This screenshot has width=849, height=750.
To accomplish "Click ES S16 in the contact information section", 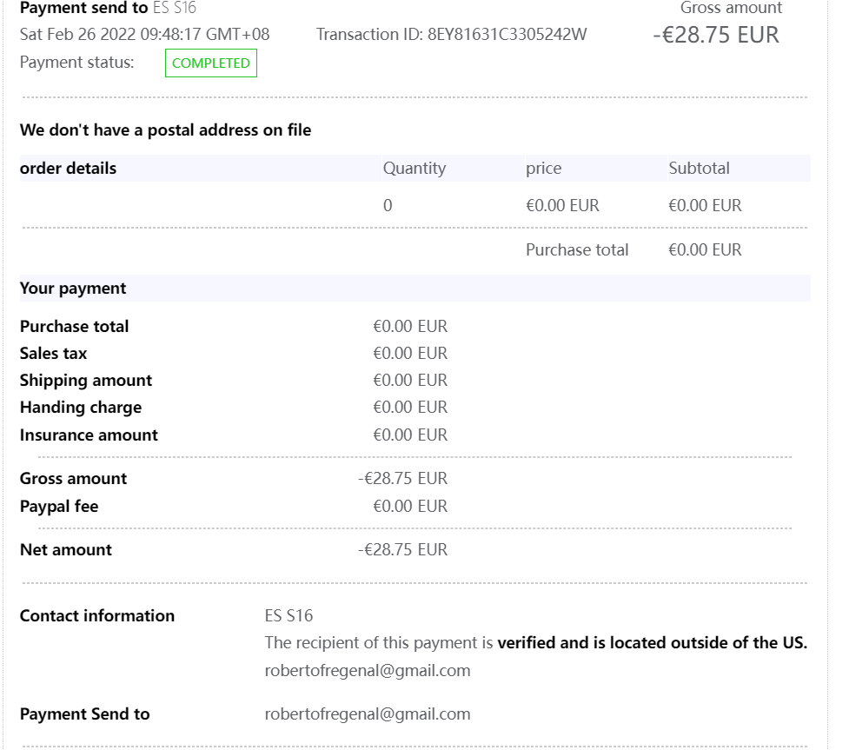I will click(289, 615).
